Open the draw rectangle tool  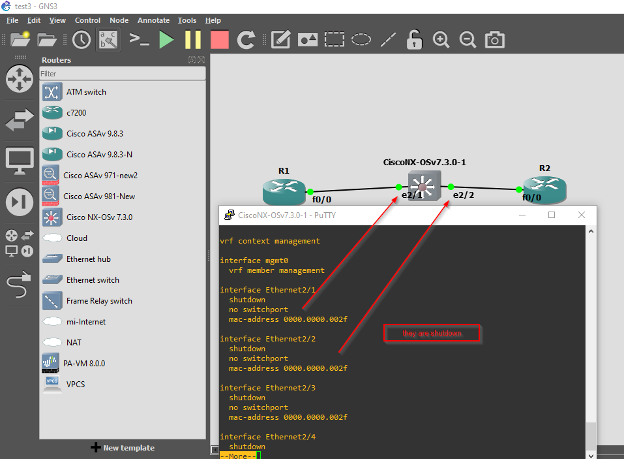pos(334,40)
